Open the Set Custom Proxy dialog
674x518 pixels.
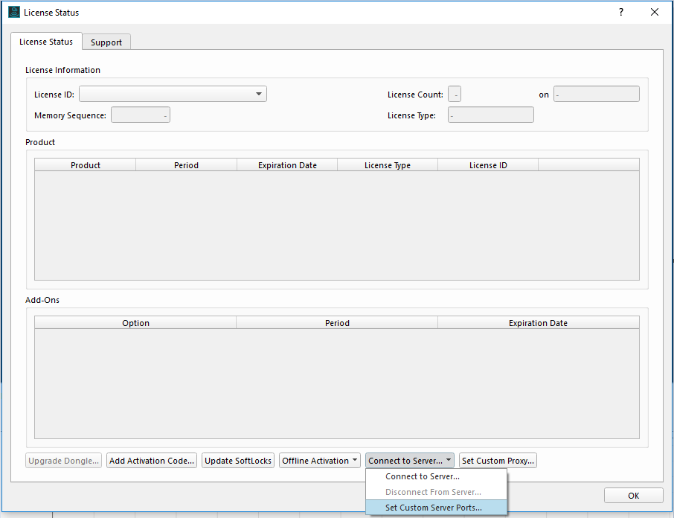(x=498, y=461)
